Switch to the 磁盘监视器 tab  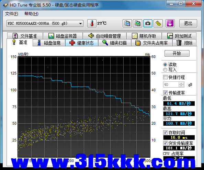pyautogui.click(x=63, y=36)
